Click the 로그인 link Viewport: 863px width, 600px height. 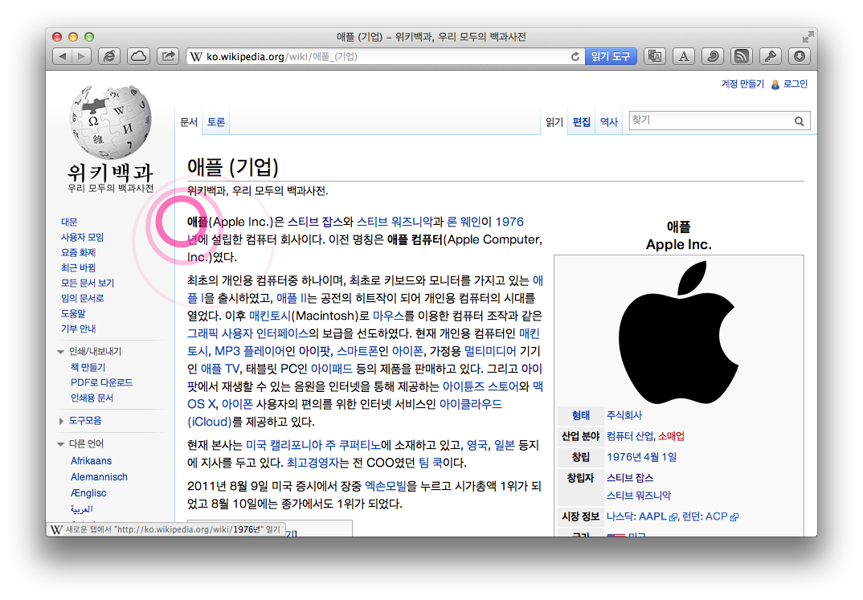(796, 84)
